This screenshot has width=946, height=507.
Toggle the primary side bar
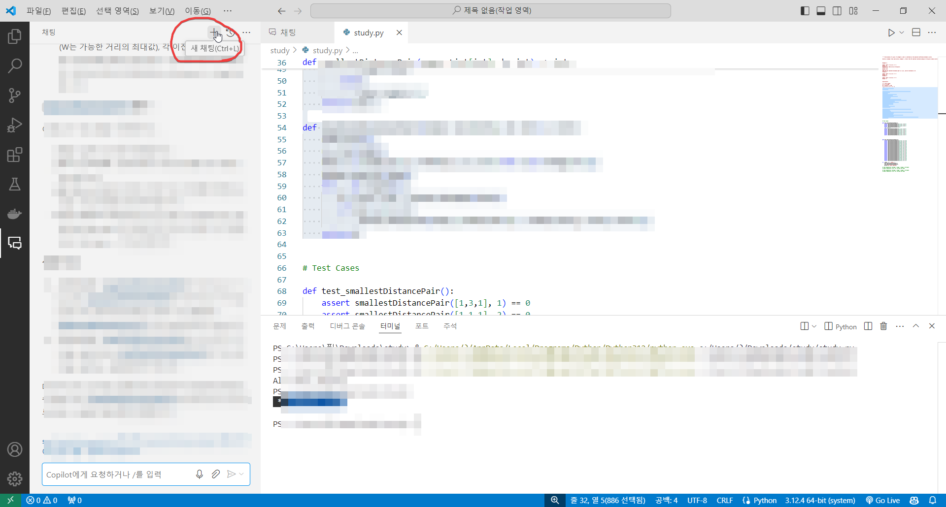805,11
